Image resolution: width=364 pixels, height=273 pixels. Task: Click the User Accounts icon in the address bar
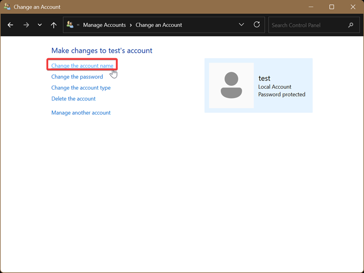70,25
